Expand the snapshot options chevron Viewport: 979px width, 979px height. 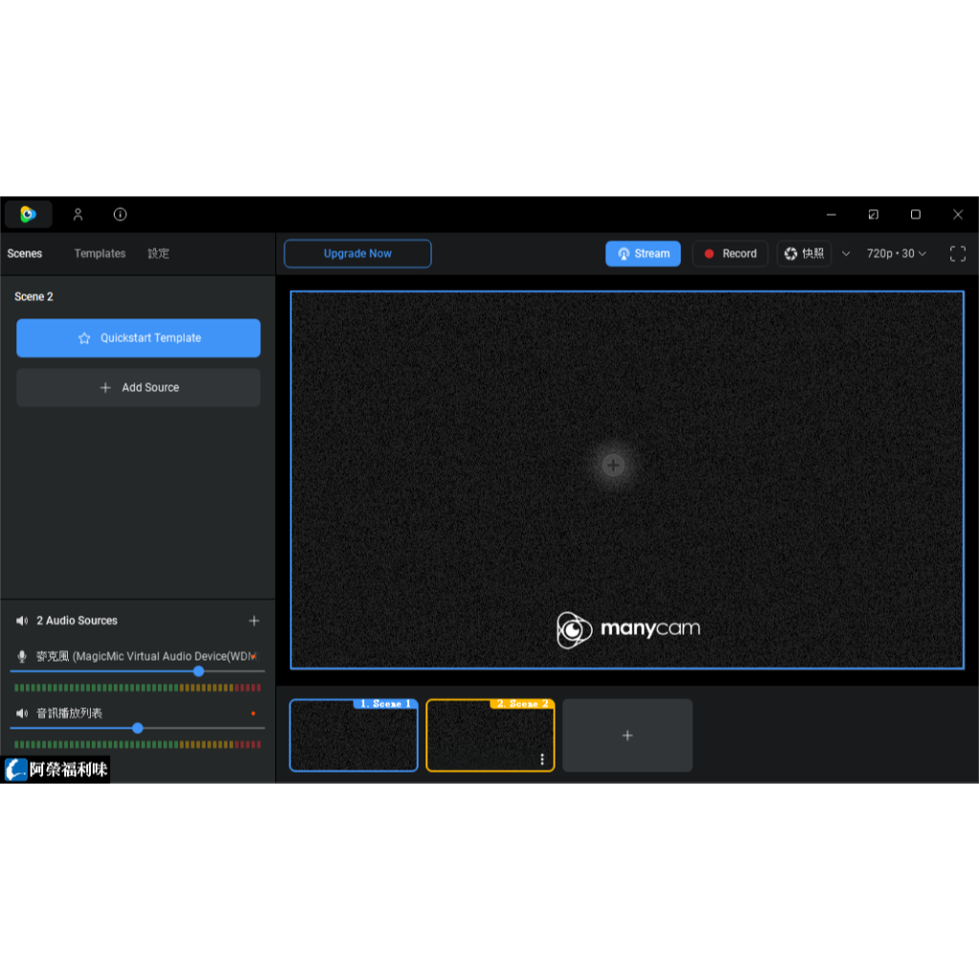pyautogui.click(x=846, y=253)
